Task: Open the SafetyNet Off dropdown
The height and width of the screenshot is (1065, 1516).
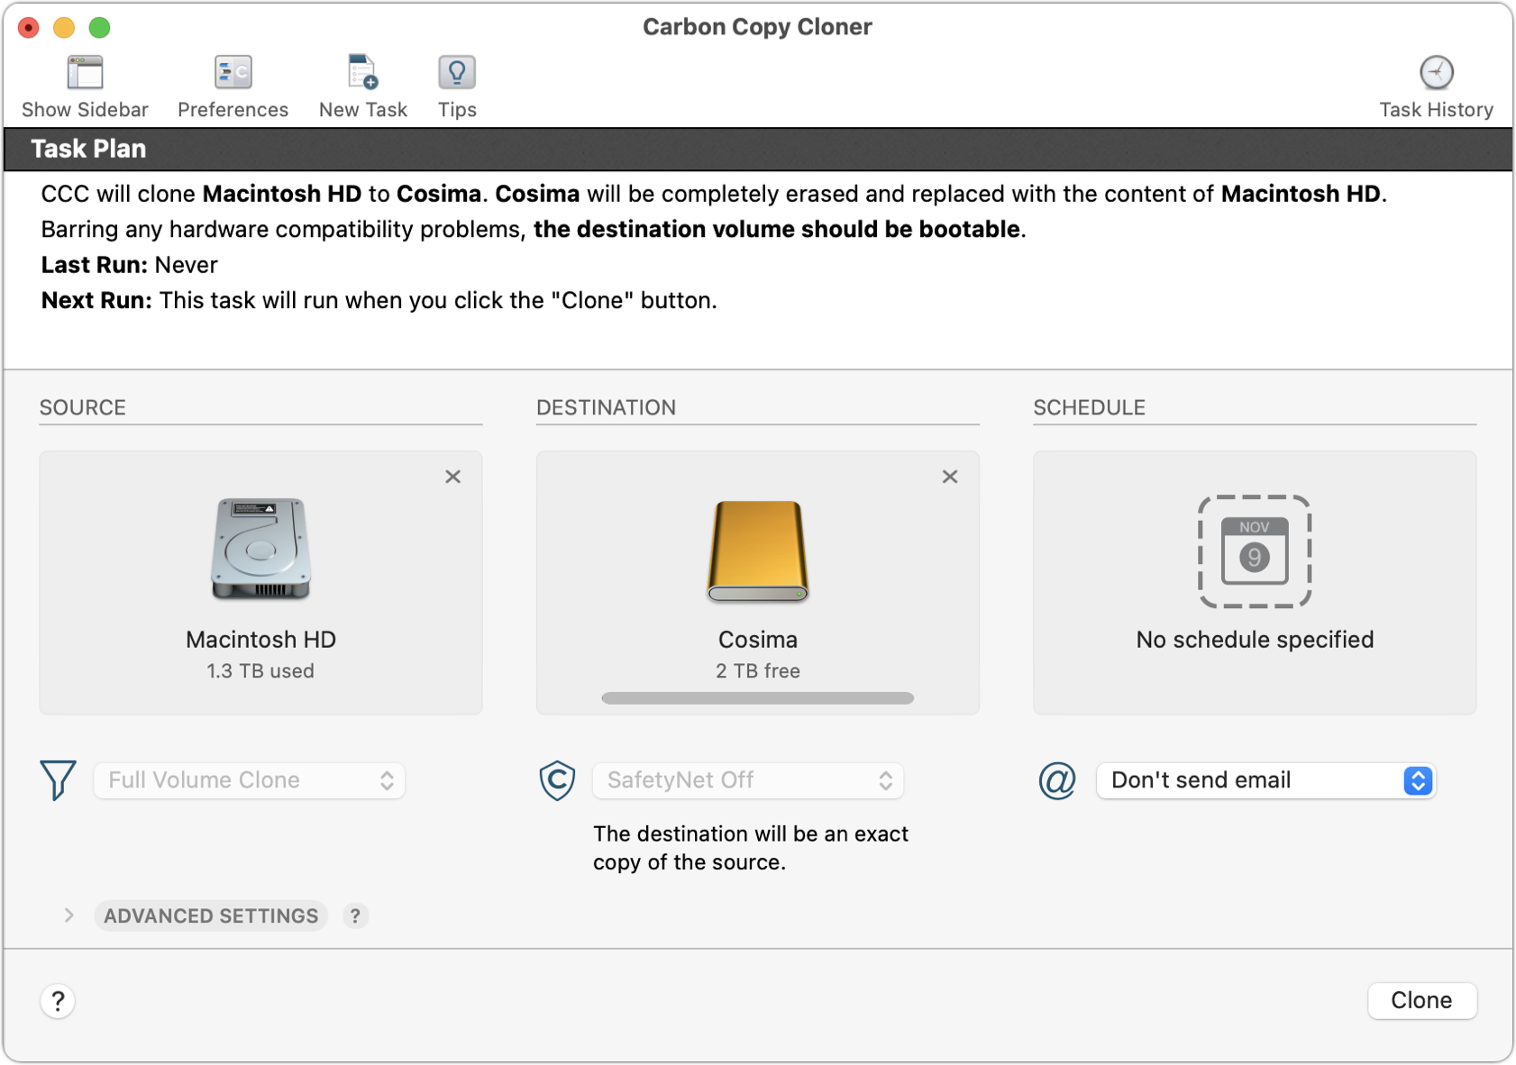Action: 748,780
